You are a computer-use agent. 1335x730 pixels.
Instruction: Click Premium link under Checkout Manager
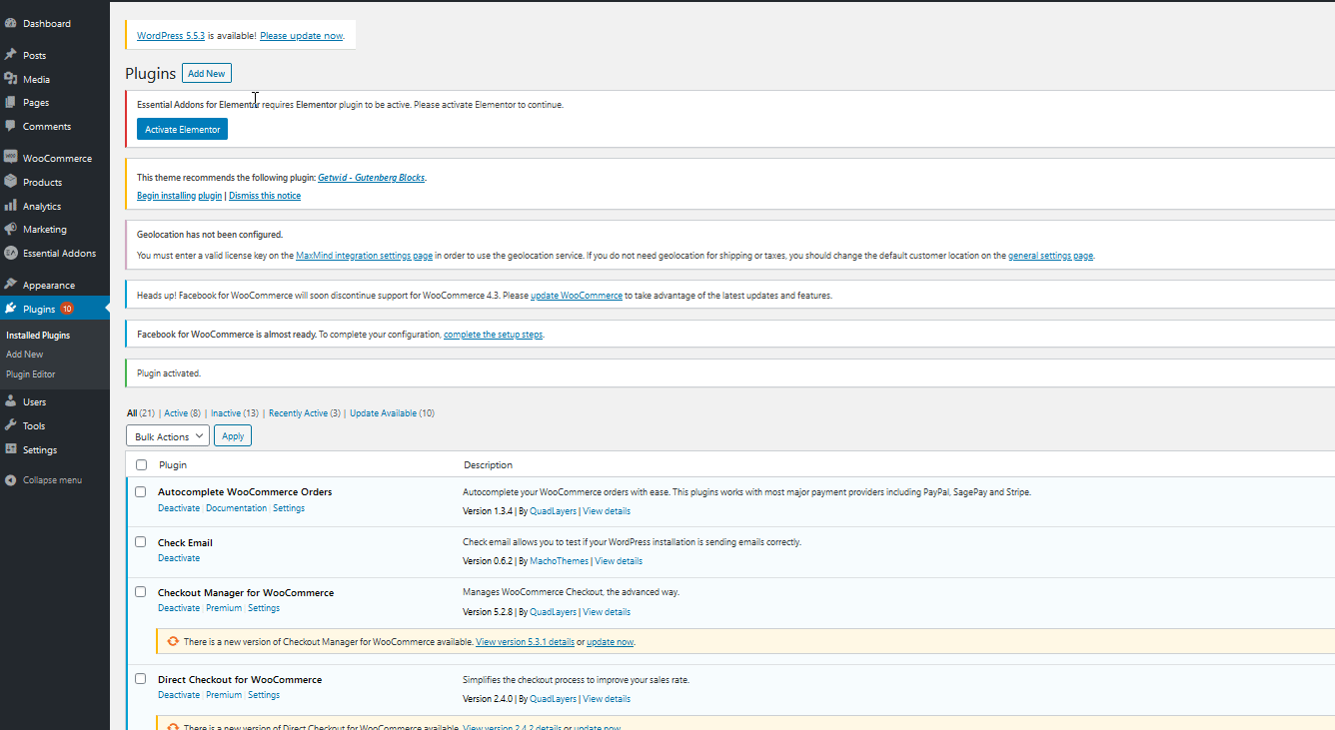pyautogui.click(x=224, y=608)
